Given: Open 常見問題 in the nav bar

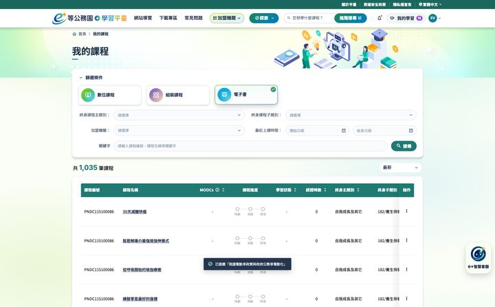Looking at the screenshot, I should pos(193,18).
